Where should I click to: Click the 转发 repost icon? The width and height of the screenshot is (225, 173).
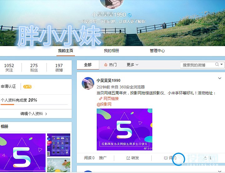click(x=128, y=158)
